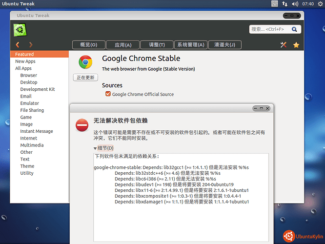The width and height of the screenshot is (325, 244).
Task: Select Featured in the sidebar
Action: click(x=40, y=54)
